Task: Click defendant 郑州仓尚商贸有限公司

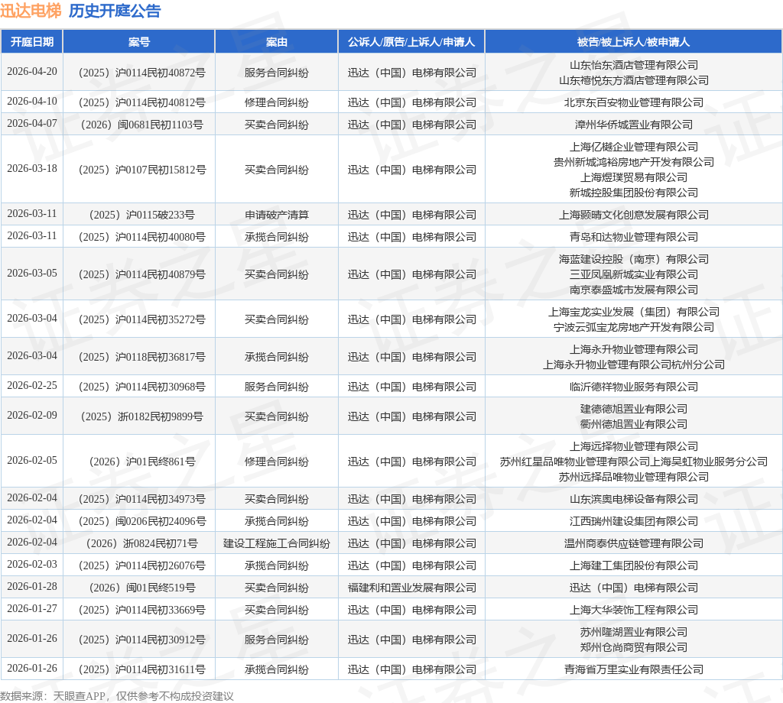Action: [x=634, y=647]
